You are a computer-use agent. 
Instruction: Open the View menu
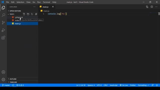[x=28, y=2]
